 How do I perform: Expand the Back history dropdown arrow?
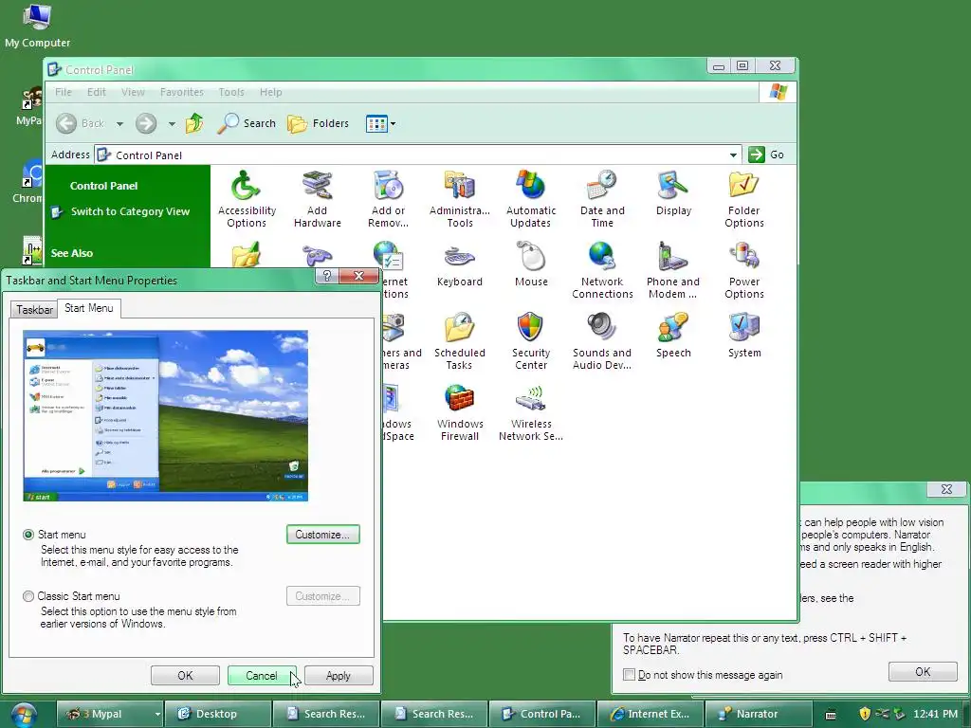pos(119,124)
